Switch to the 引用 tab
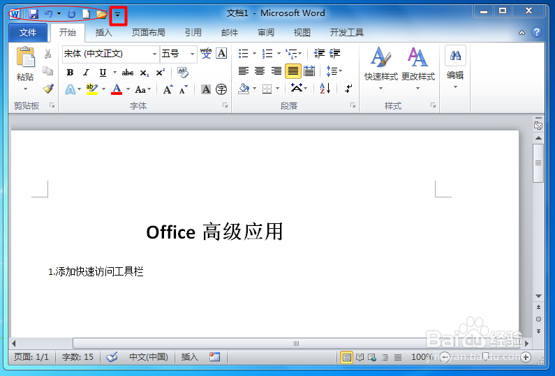Viewport: 555px width, 376px height. (x=193, y=33)
